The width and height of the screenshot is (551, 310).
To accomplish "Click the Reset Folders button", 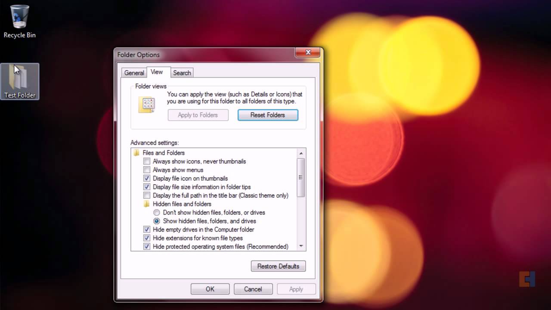I will pyautogui.click(x=268, y=115).
